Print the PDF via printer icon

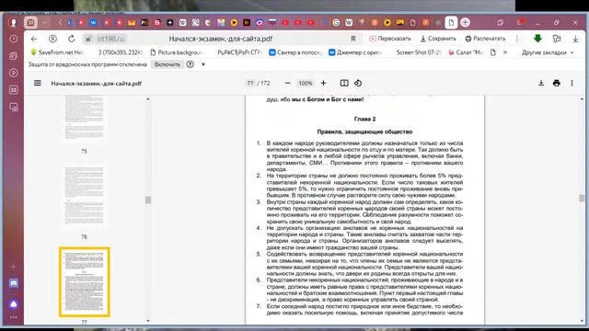pyautogui.click(x=556, y=84)
